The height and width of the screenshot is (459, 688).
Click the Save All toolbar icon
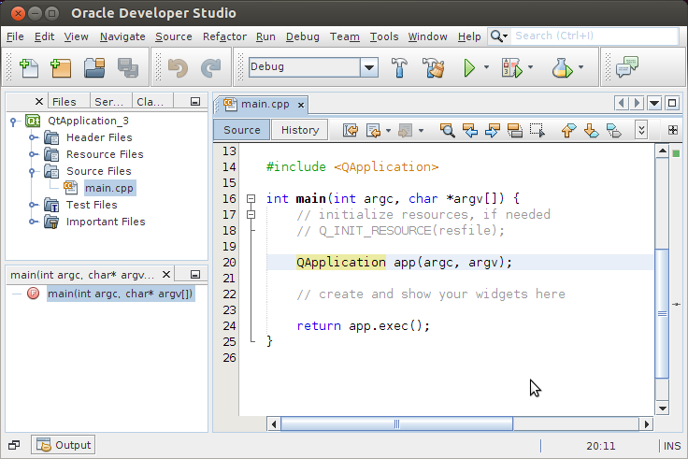point(128,68)
